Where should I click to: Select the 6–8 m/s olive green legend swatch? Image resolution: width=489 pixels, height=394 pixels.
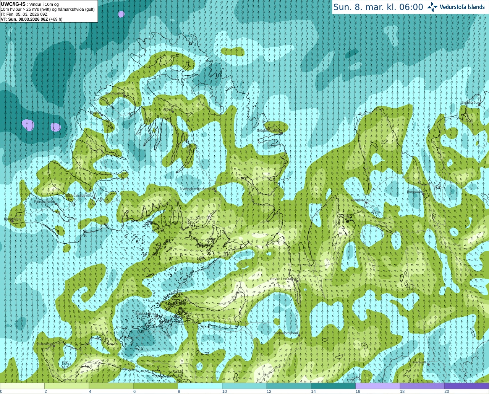[x=155, y=386]
